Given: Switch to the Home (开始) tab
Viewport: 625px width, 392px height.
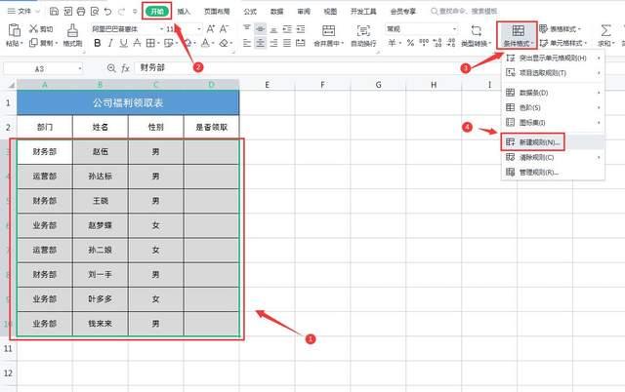Looking at the screenshot, I should 157,11.
